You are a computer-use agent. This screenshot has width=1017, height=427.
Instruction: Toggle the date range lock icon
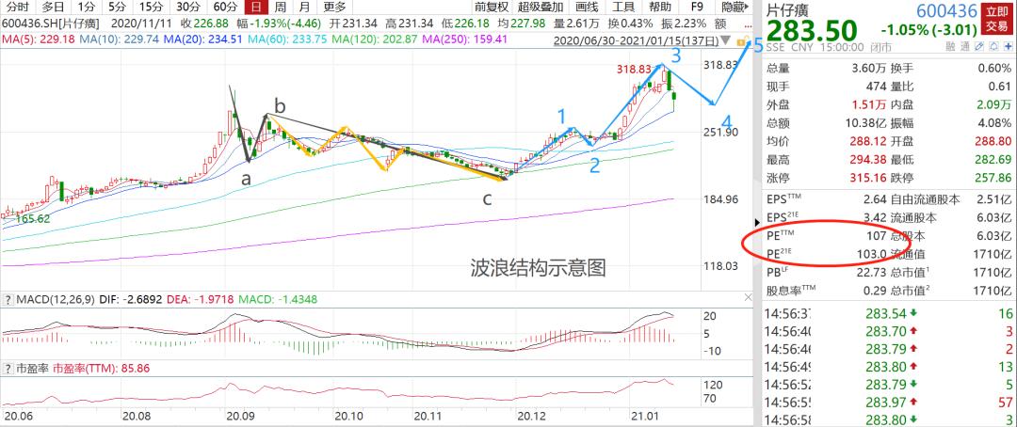[x=741, y=40]
